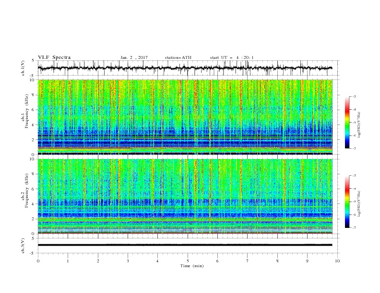Click the ch.2 "Frequency (kHz)" axis label

pos(26,191)
